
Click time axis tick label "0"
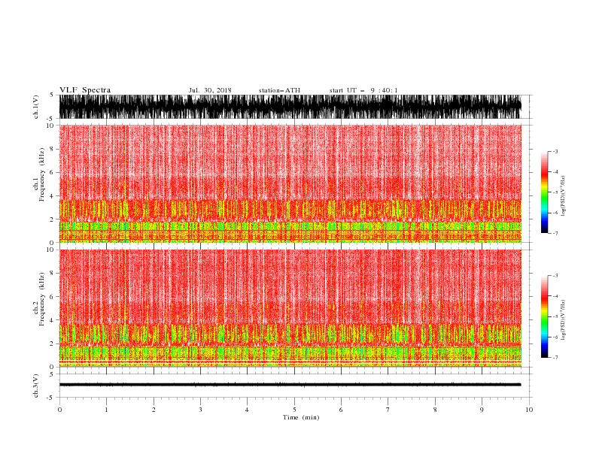point(59,410)
